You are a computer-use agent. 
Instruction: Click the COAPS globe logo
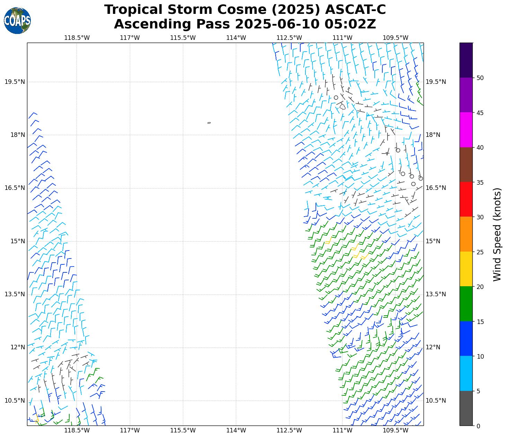click(x=17, y=21)
